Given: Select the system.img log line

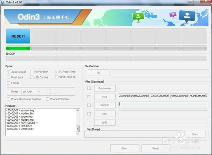Looking at the screenshot, I should tap(20, 111).
